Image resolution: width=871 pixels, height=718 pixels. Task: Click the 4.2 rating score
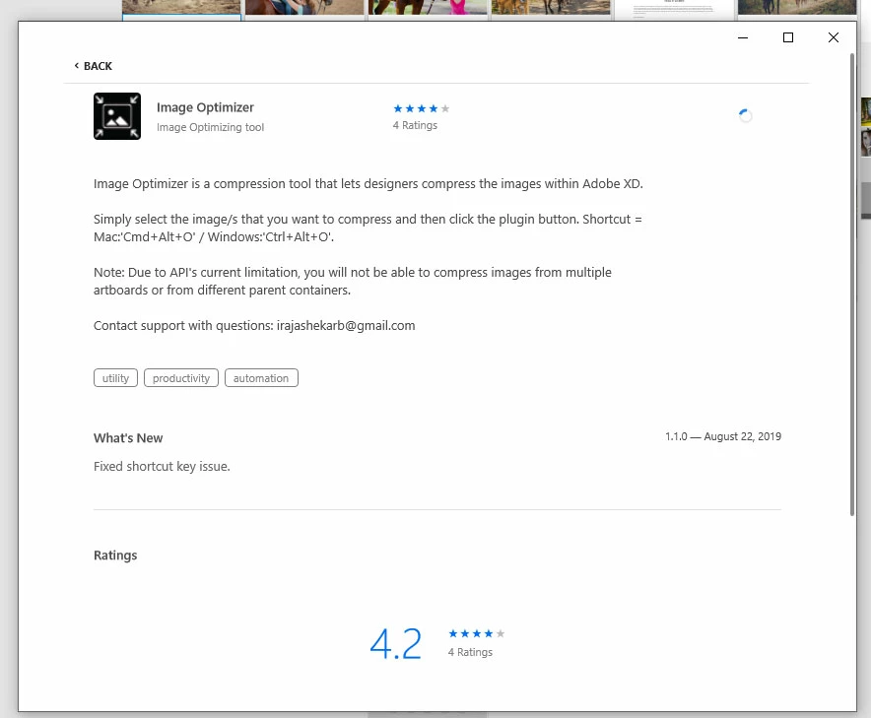[396, 644]
